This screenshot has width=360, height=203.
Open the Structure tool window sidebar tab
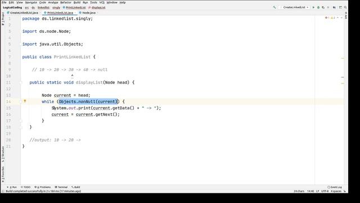[3, 154]
